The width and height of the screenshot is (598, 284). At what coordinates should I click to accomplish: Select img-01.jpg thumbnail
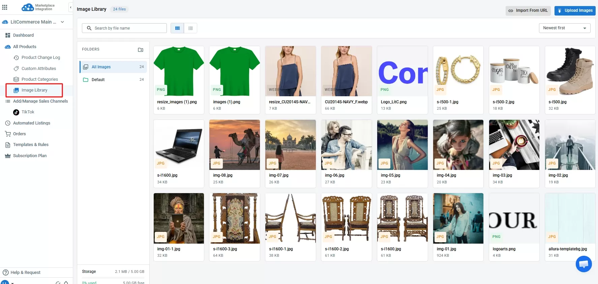pyautogui.click(x=458, y=218)
